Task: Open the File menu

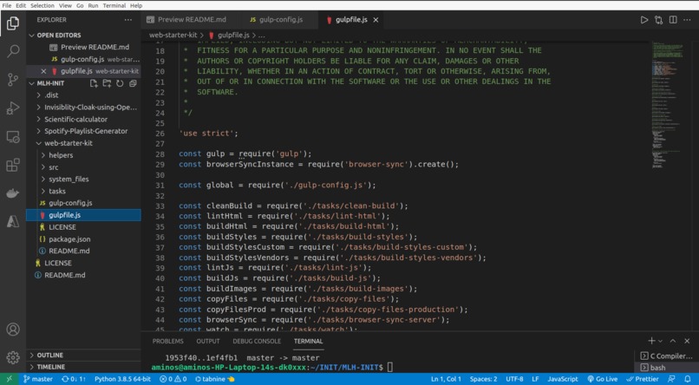Action: (7, 5)
